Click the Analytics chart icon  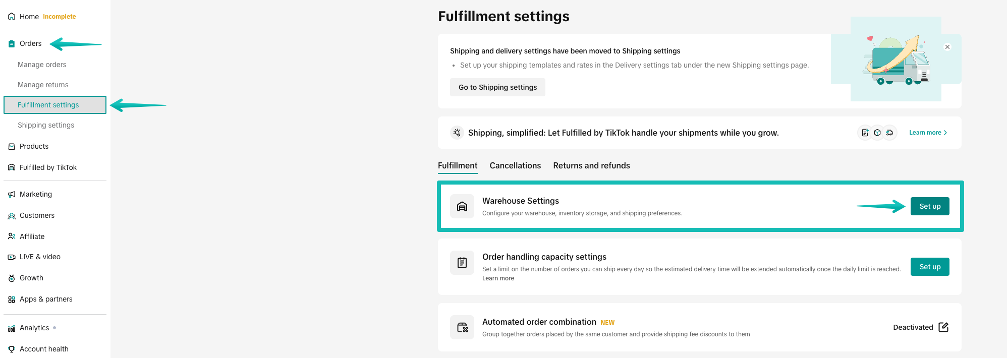(x=12, y=328)
